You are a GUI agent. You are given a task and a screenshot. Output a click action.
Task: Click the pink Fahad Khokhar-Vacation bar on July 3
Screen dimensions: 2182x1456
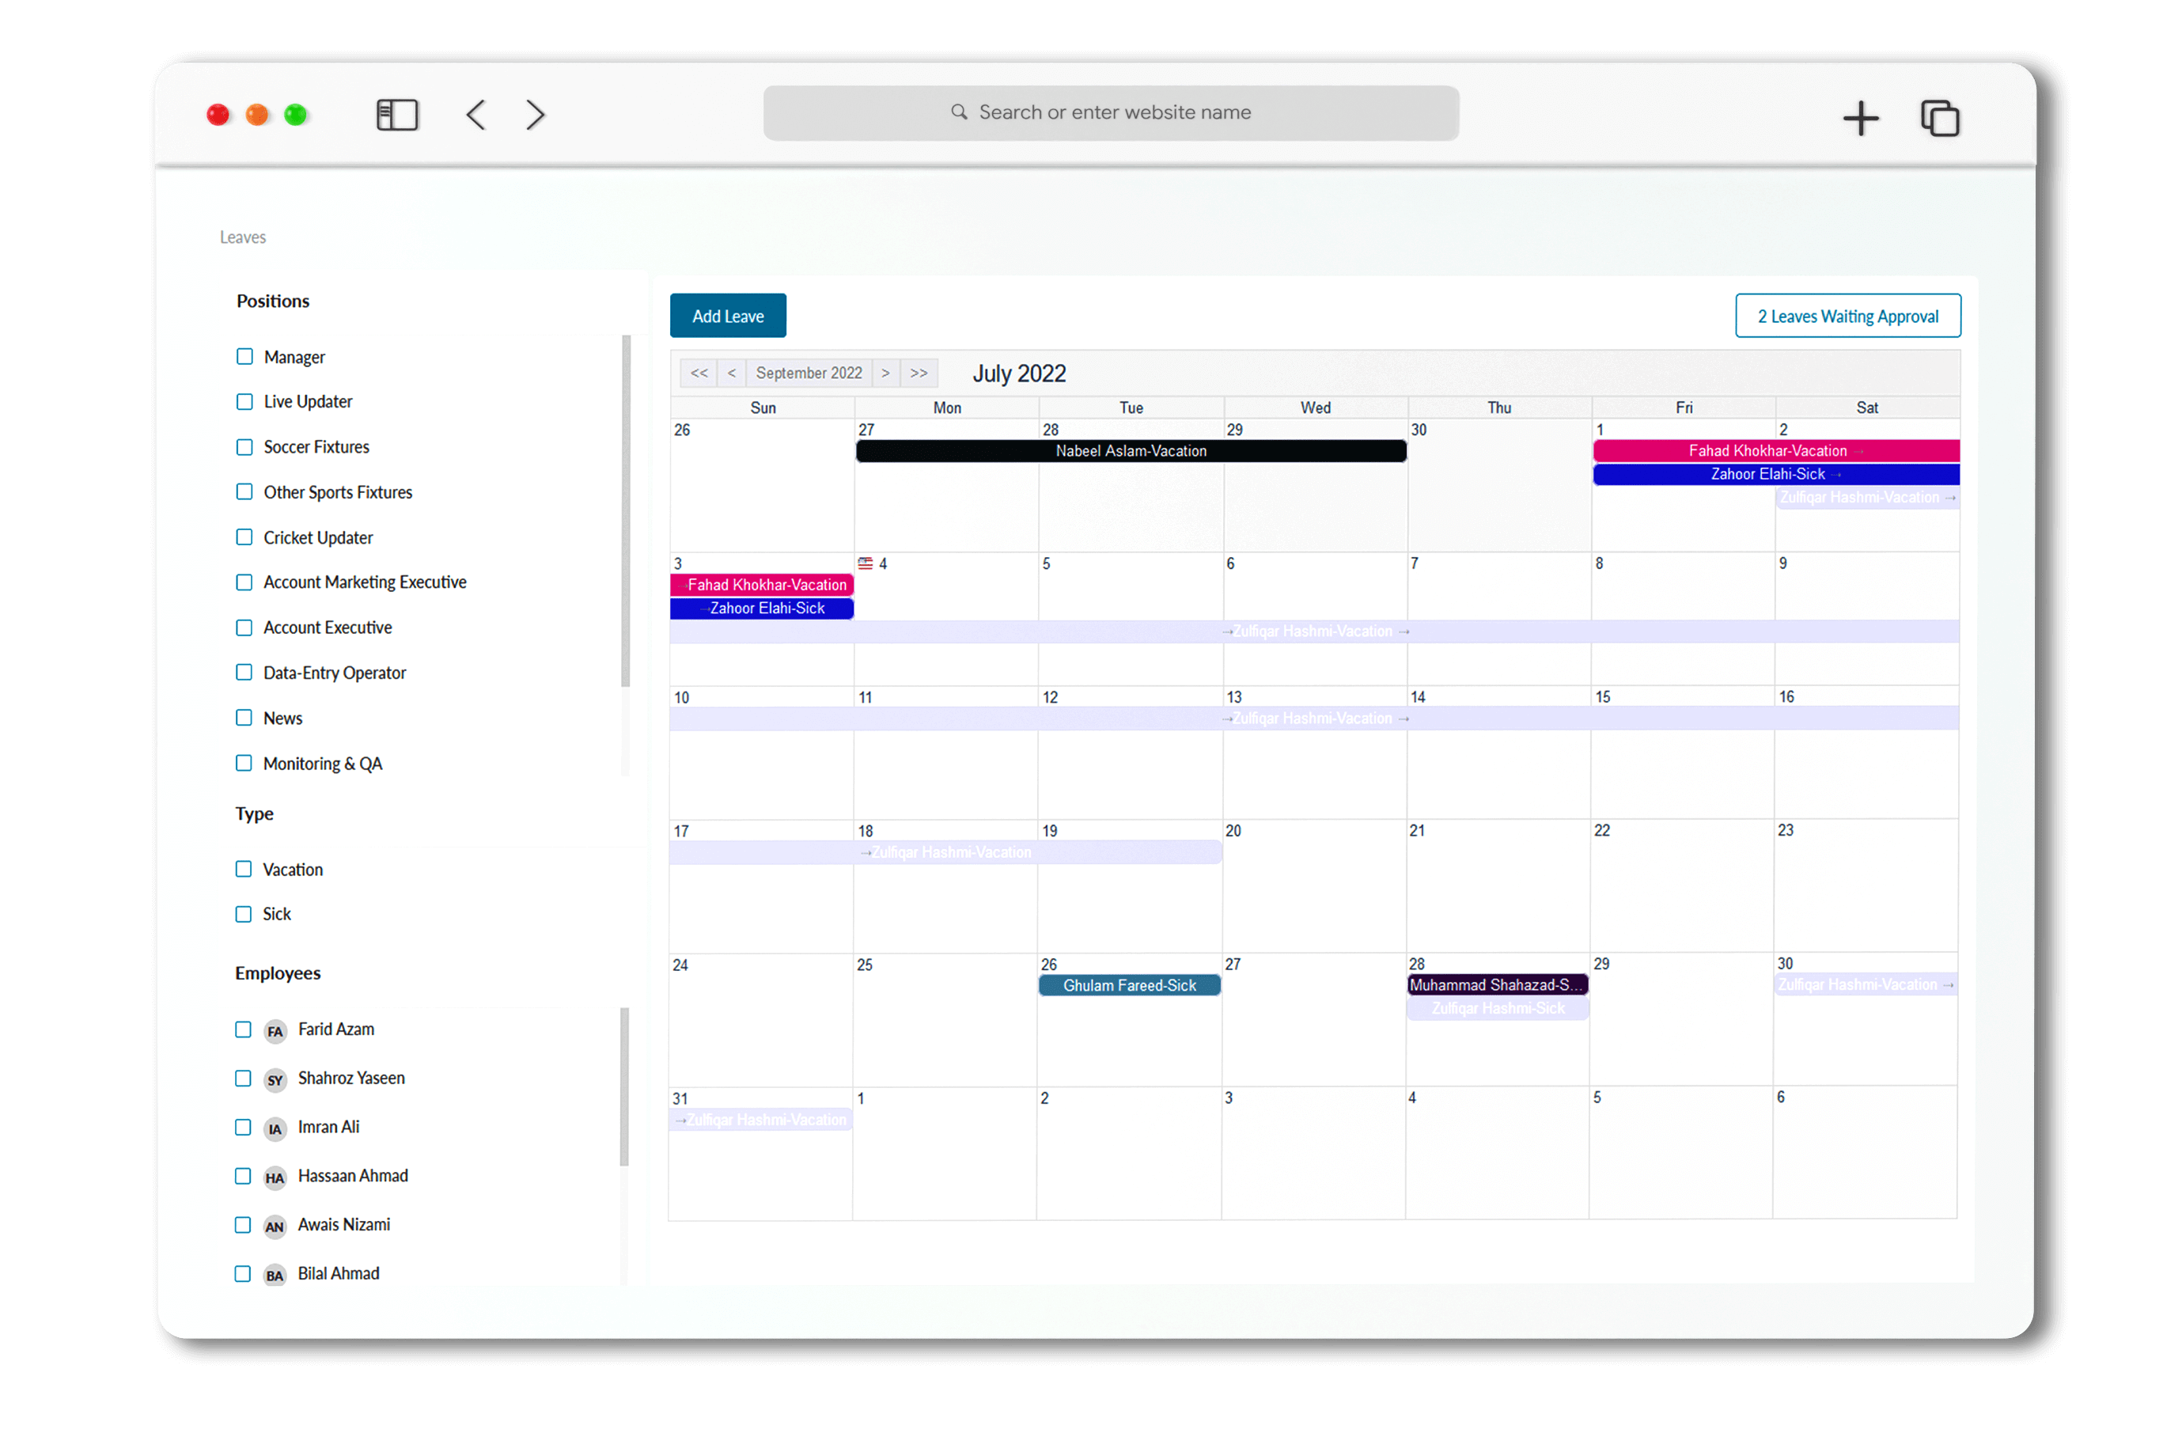(762, 585)
